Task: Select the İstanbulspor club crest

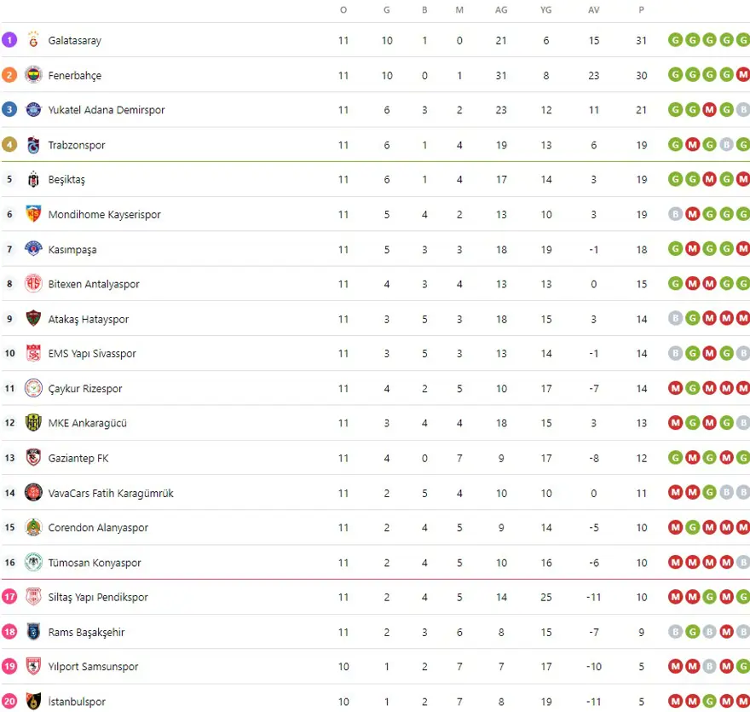Action: click(x=33, y=702)
